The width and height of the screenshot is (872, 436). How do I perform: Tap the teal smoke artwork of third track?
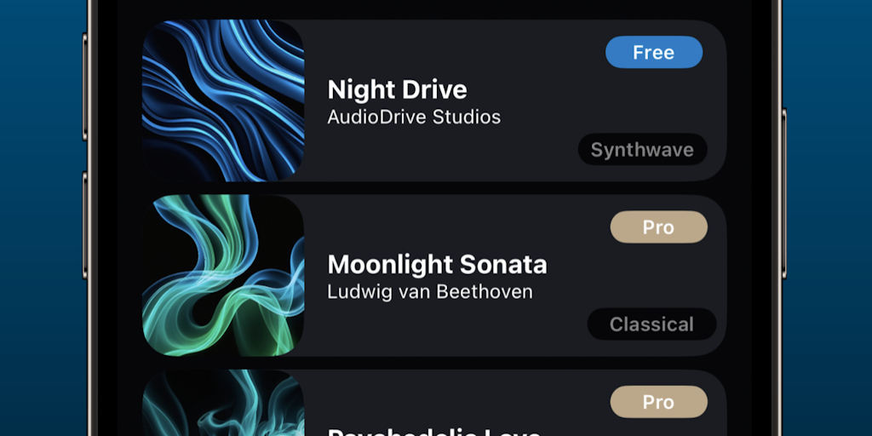pyautogui.click(x=223, y=404)
